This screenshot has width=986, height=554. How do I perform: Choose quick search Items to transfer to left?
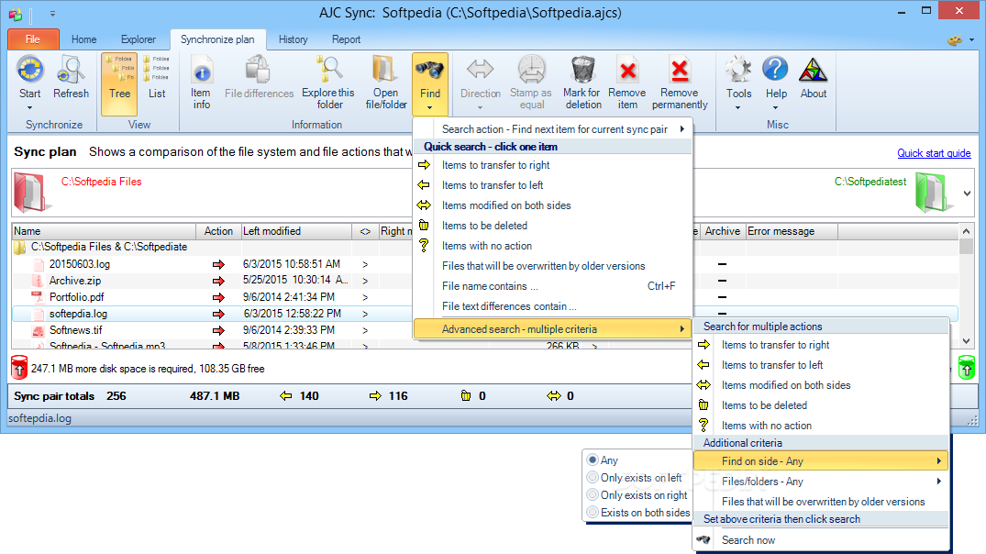click(x=553, y=185)
